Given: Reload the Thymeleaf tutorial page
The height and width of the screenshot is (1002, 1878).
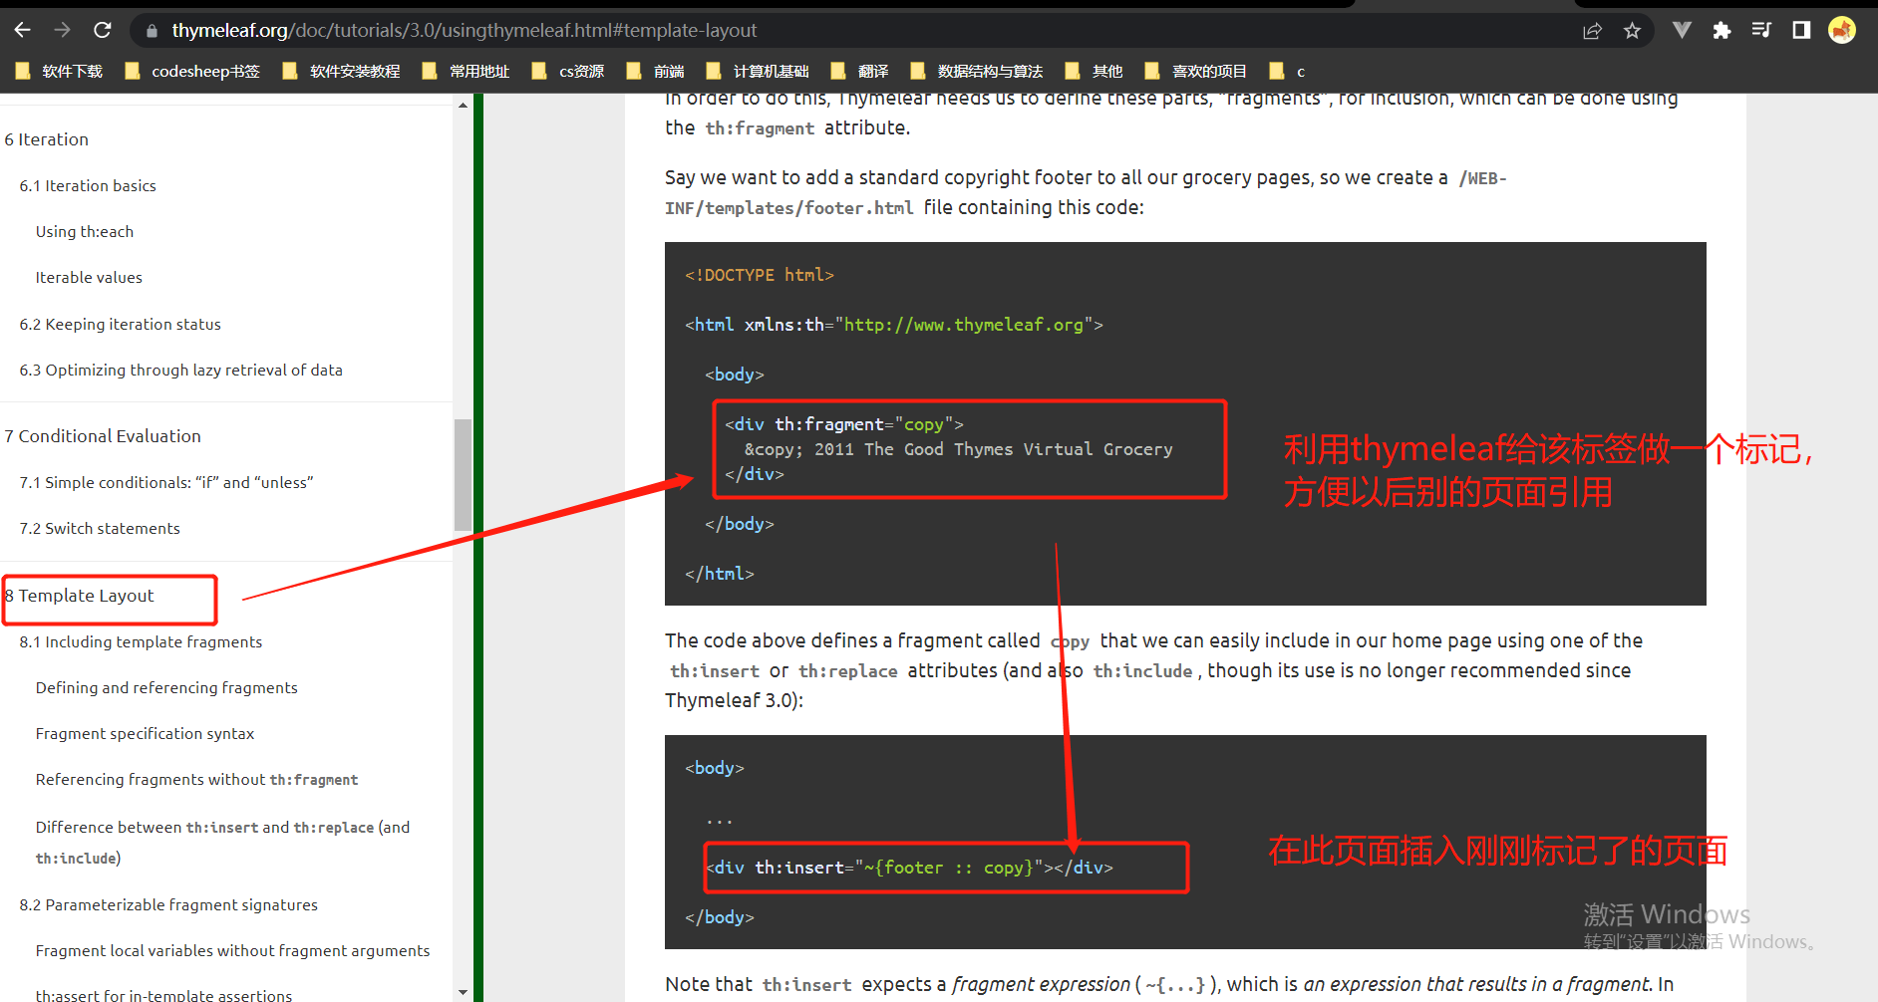Looking at the screenshot, I should [x=102, y=30].
